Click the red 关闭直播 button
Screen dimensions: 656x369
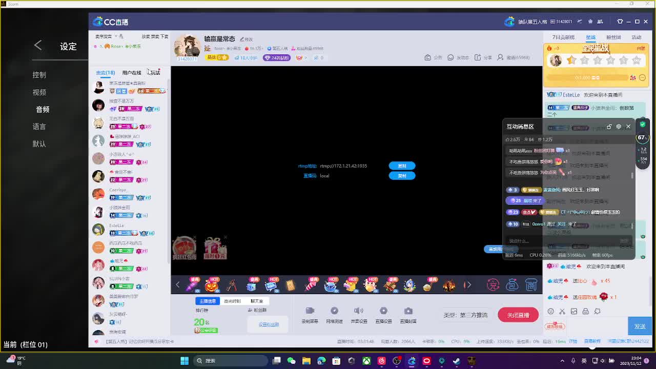tap(518, 315)
